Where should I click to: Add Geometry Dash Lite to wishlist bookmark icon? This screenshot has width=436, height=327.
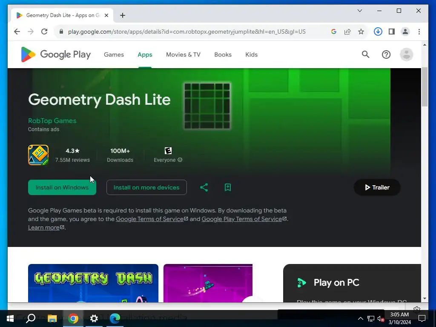[228, 187]
